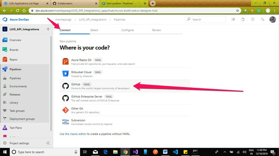The width and height of the screenshot is (279, 156).
Task: Open the help question mark icon
Action: pyautogui.click(x=253, y=19)
